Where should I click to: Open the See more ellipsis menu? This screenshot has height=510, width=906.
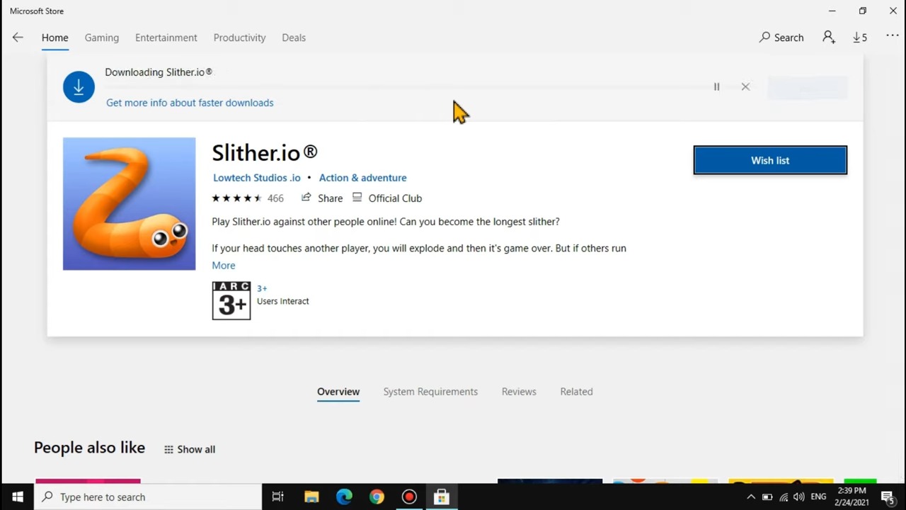(x=892, y=37)
